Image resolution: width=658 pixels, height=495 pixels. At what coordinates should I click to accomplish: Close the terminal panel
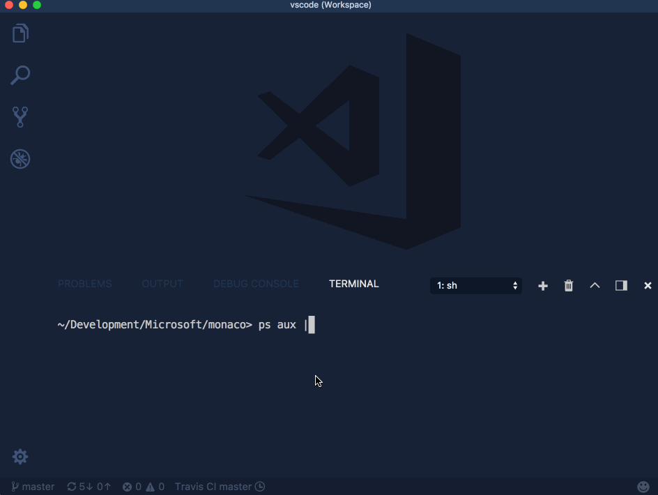[648, 286]
